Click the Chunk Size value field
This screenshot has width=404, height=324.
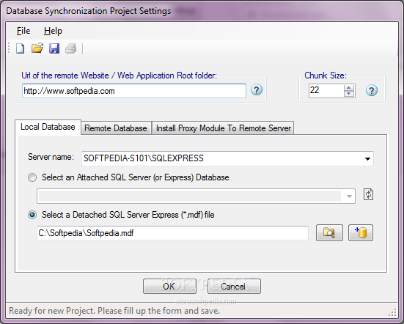(x=326, y=91)
